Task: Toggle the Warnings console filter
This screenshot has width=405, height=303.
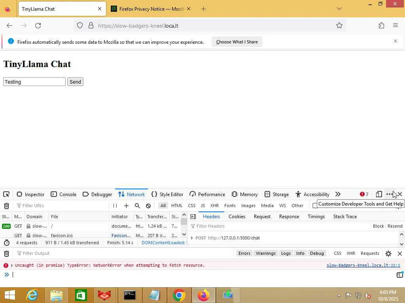Action: click(x=265, y=254)
